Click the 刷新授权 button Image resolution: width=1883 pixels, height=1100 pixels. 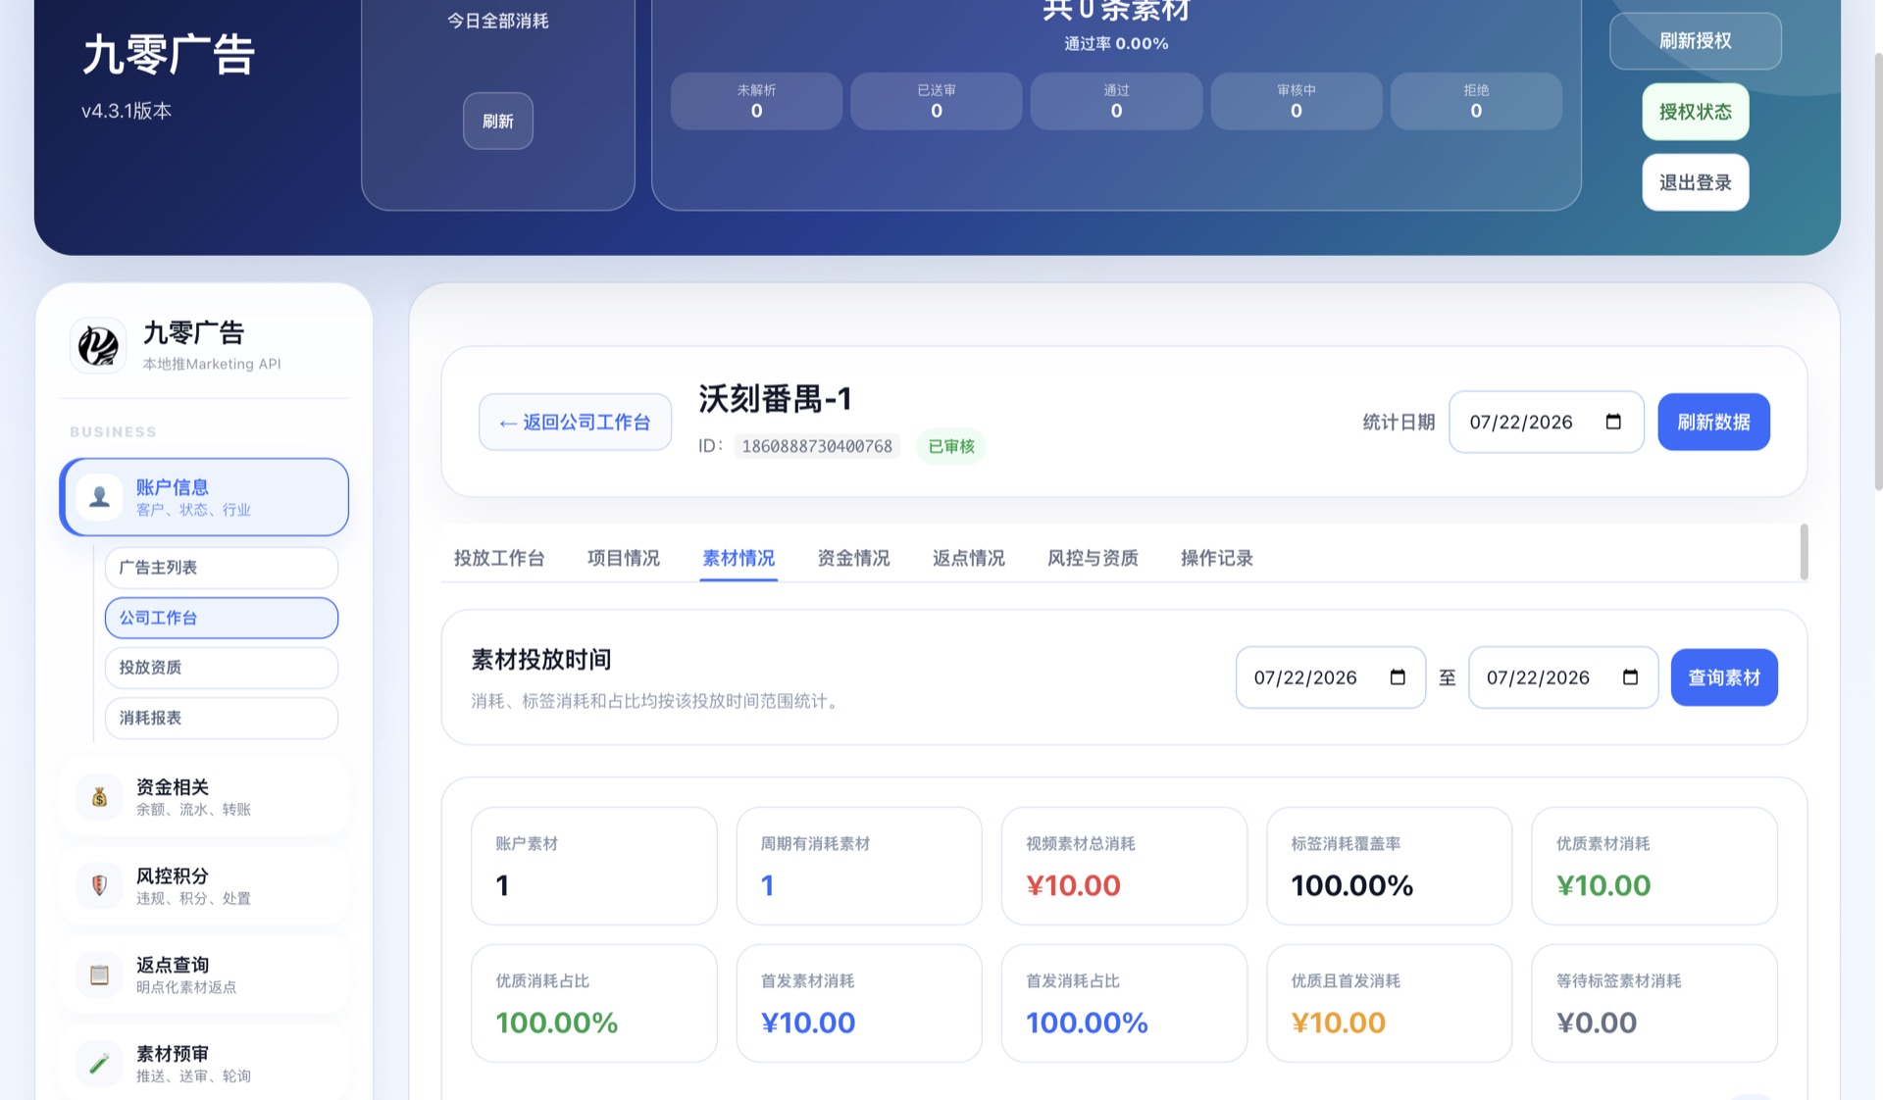pyautogui.click(x=1695, y=41)
